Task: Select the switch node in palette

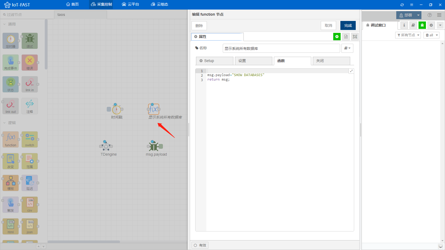Action: [30, 139]
